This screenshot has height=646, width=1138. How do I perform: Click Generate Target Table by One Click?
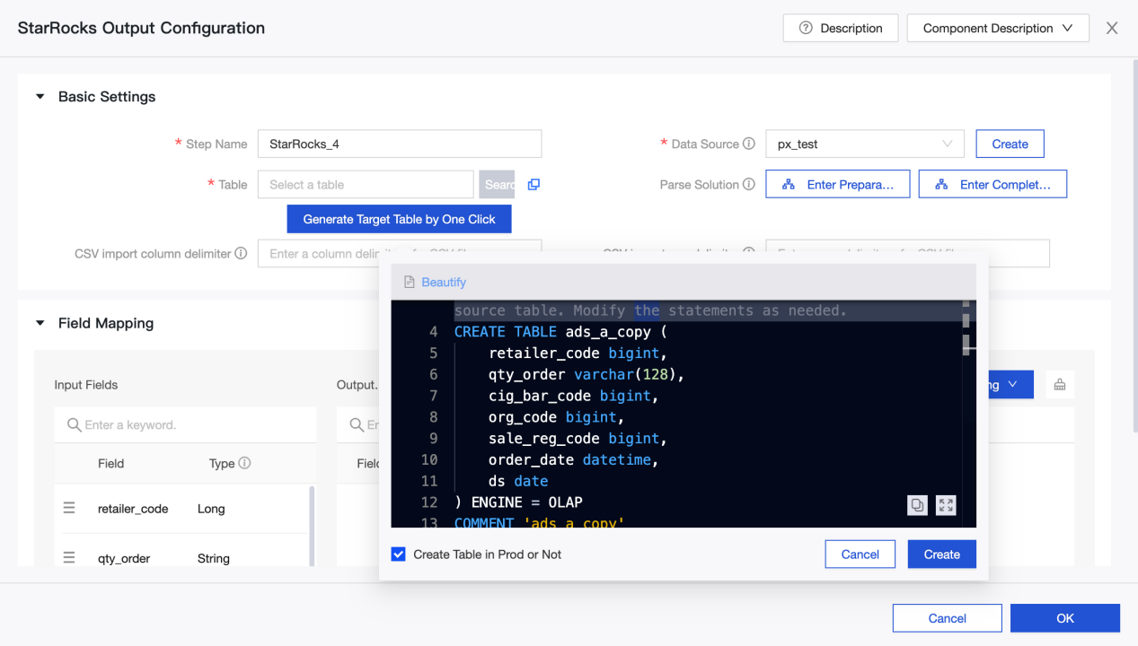coord(399,219)
